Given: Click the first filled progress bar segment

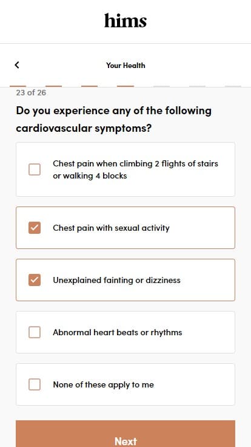Looking at the screenshot, I should (18, 86).
